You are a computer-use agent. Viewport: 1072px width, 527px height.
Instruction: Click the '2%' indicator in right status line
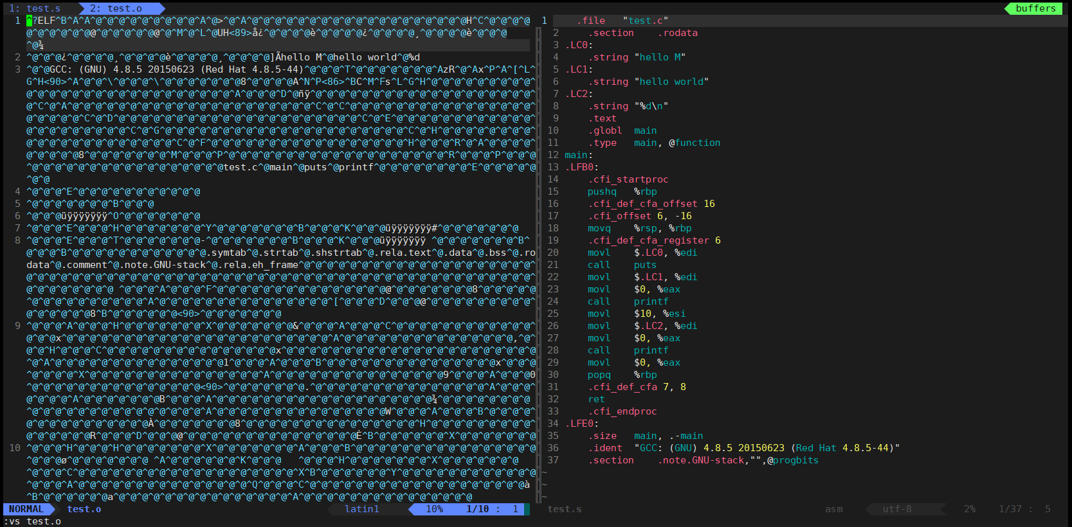[970, 509]
